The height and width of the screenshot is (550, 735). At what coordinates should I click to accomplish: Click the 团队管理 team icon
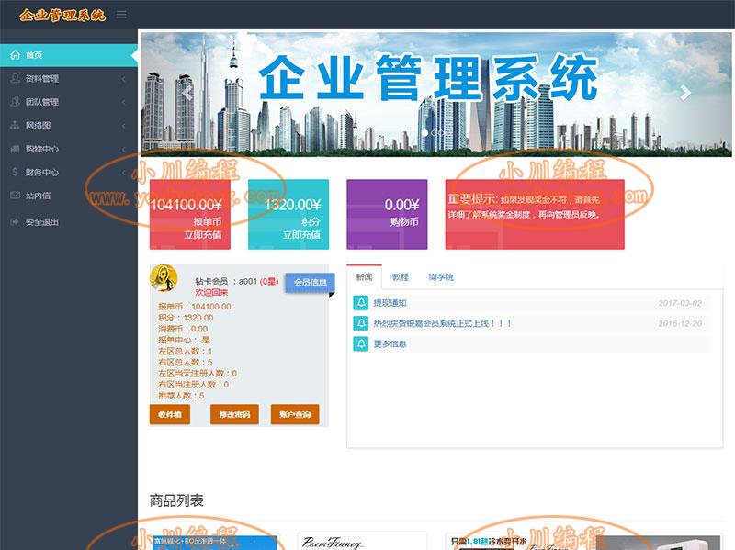click(15, 102)
